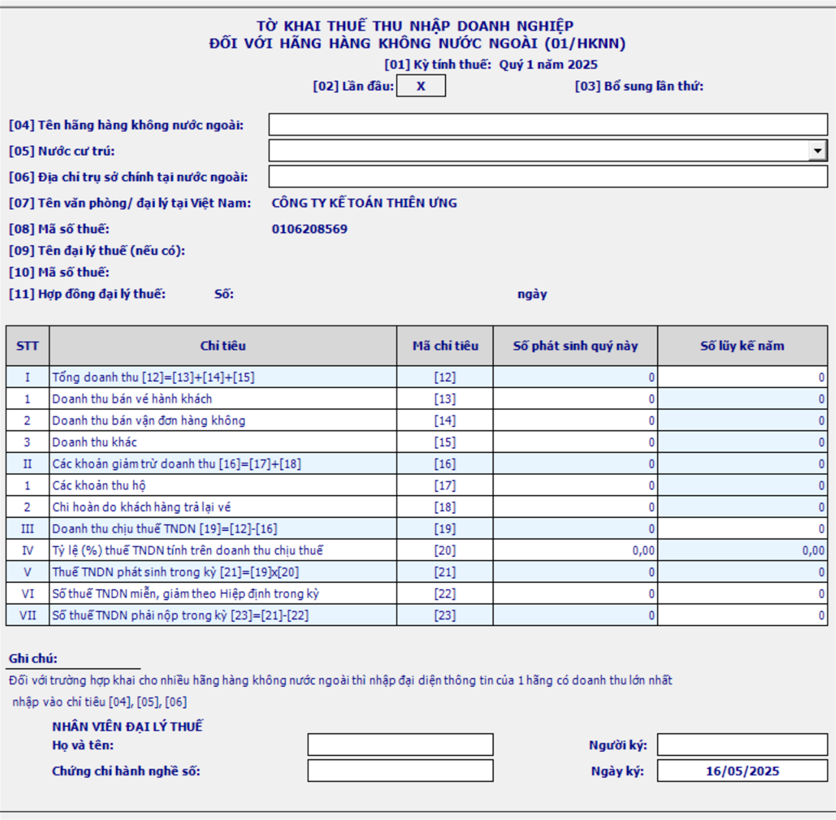The image size is (836, 820).
Task: Toggle the Lần đầu checkbox marked X
Action: pos(421,86)
